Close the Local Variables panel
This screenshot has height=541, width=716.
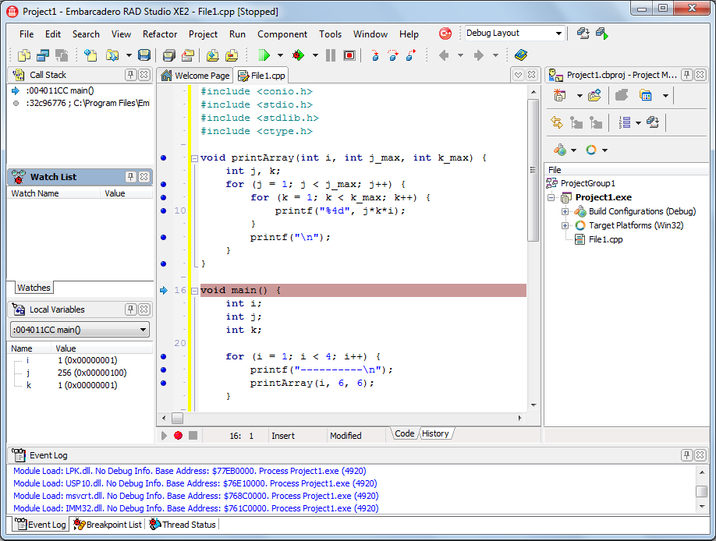point(144,309)
